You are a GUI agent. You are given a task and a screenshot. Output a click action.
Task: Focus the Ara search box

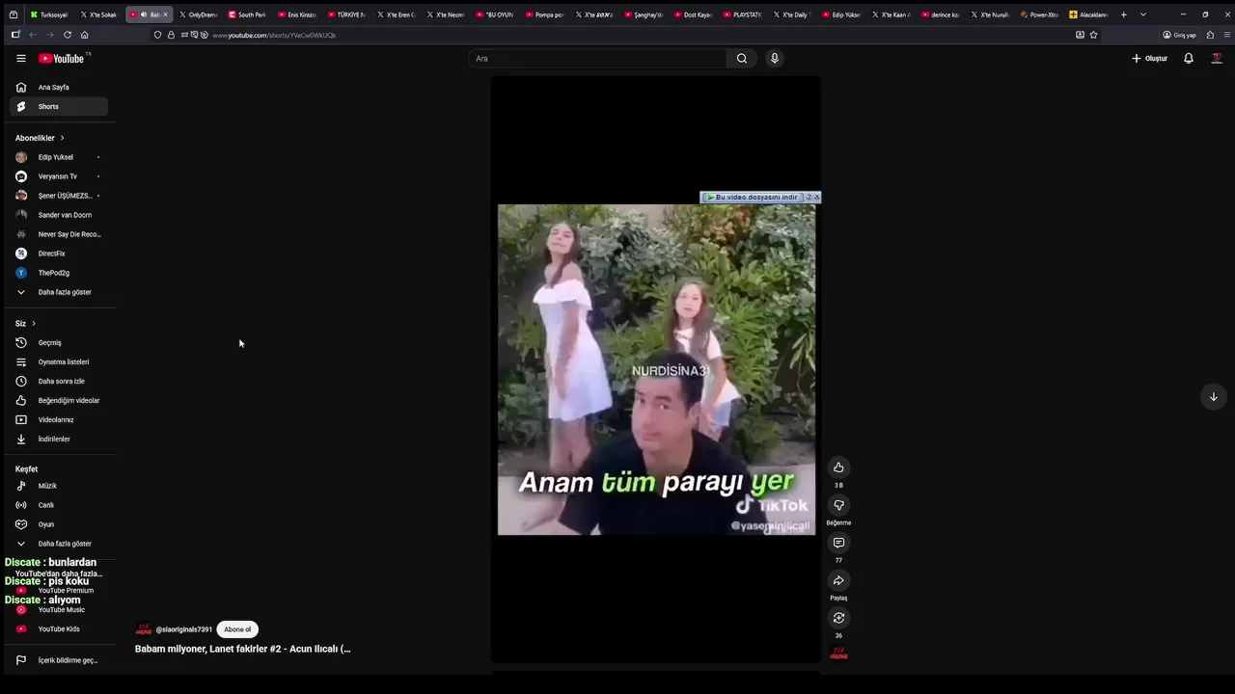pyautogui.click(x=598, y=58)
